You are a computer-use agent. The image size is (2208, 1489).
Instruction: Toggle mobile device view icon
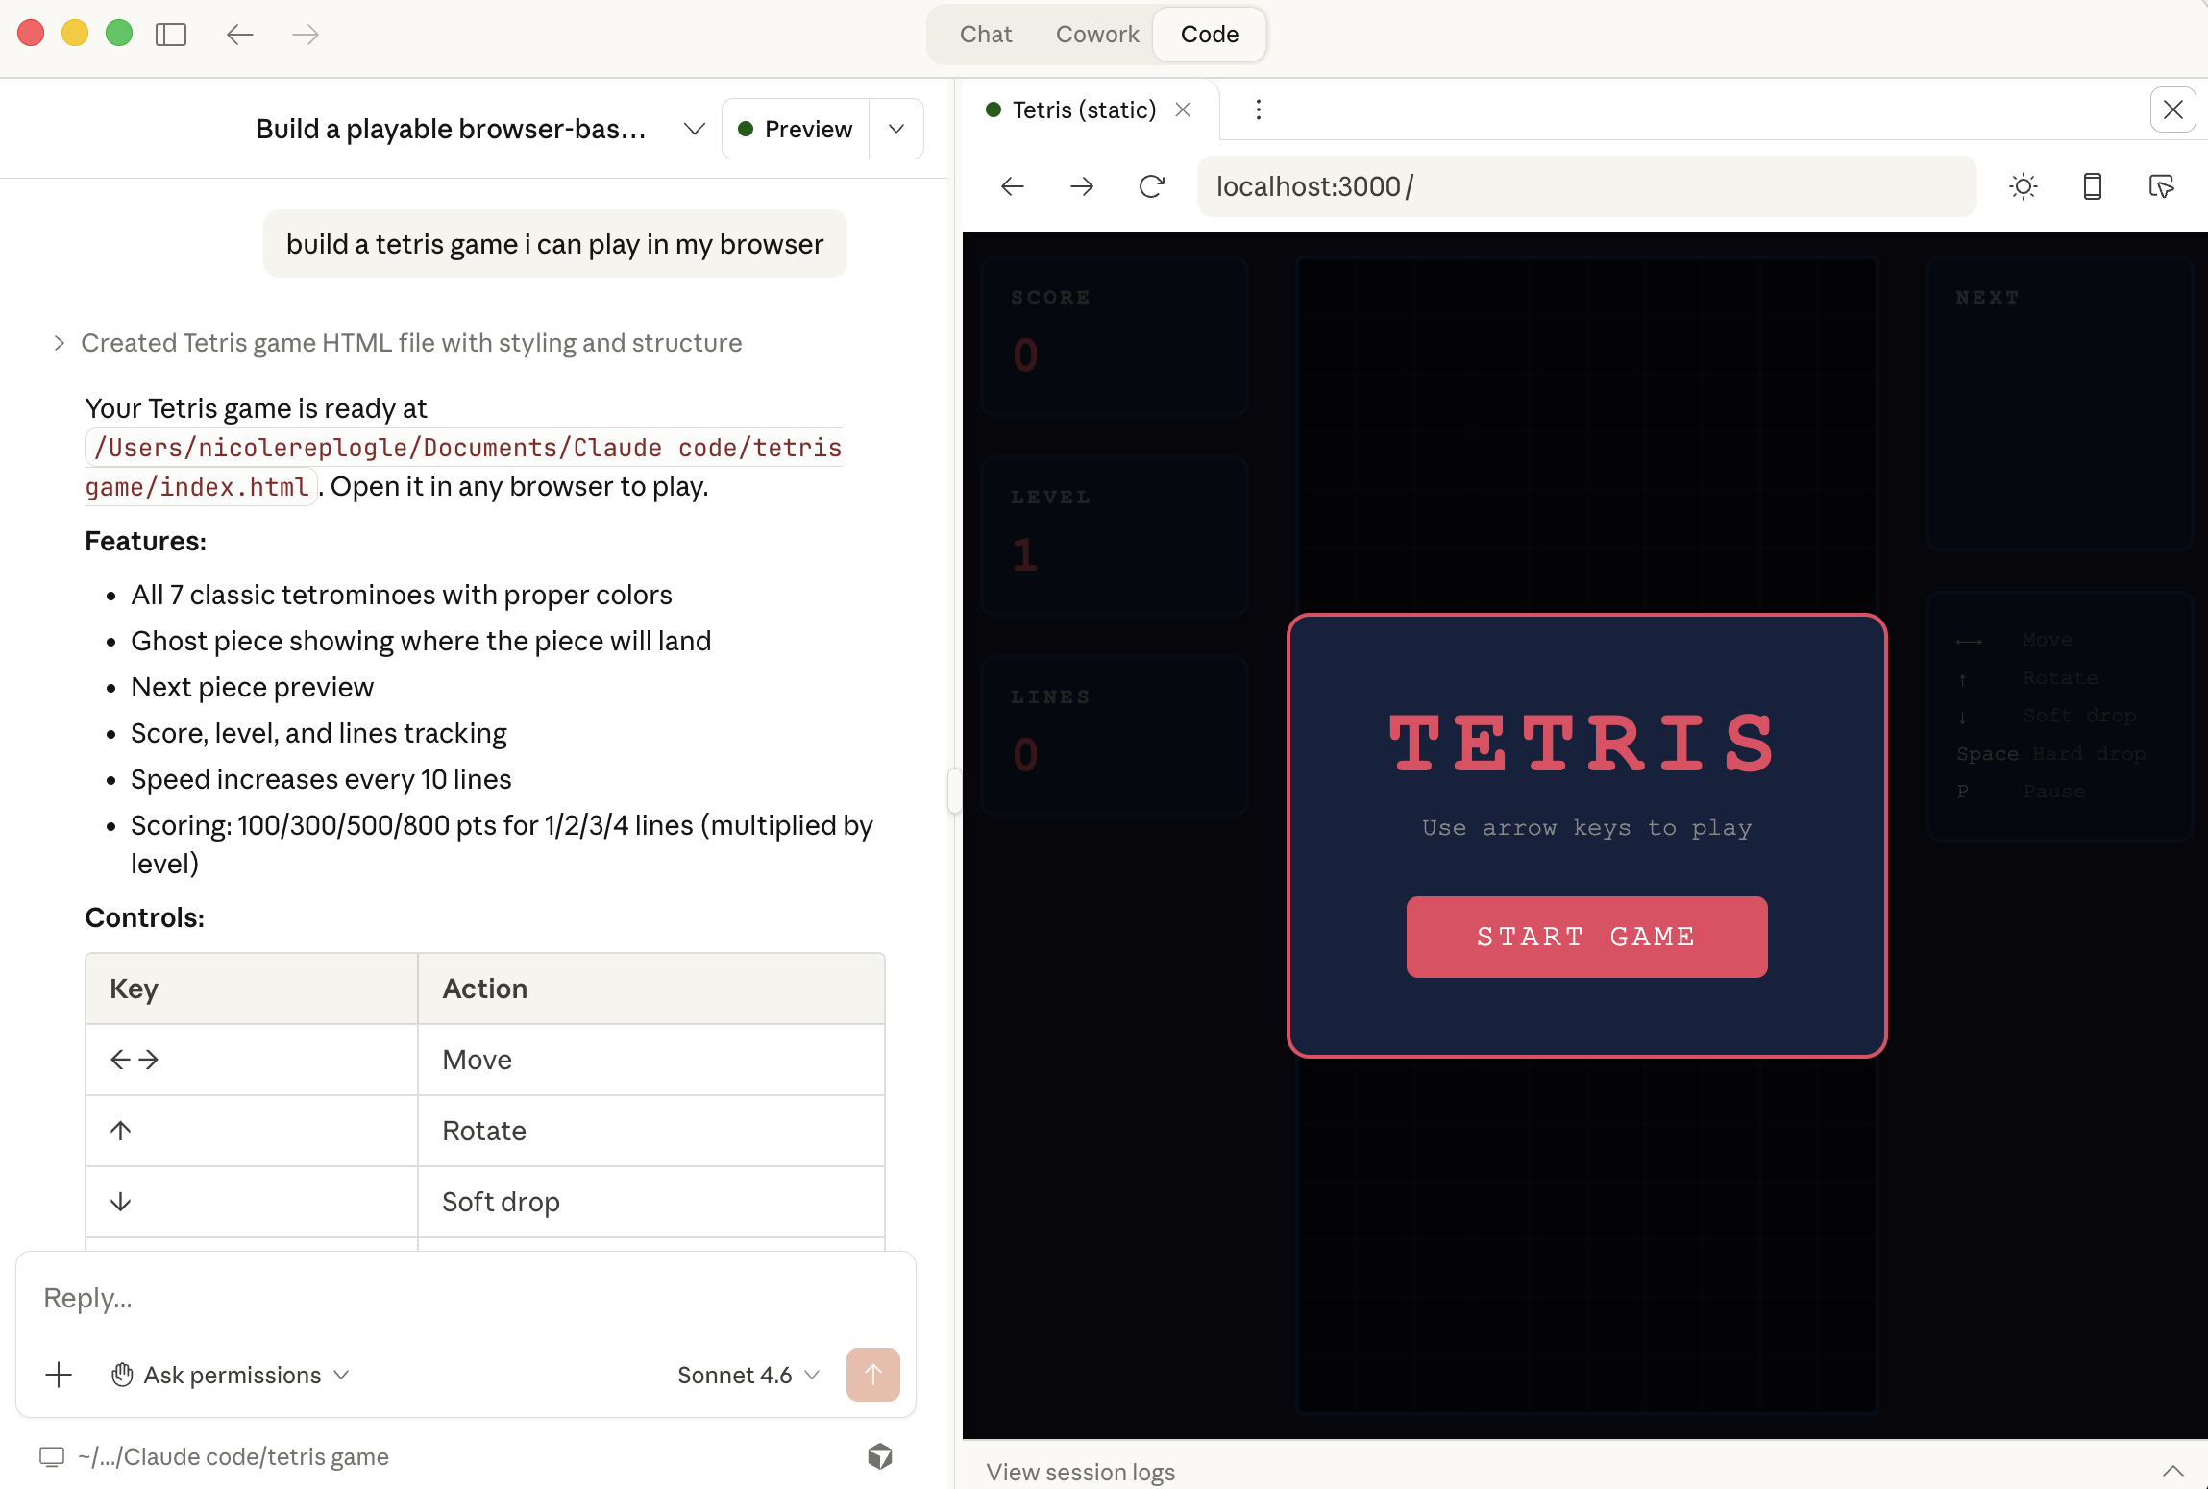[x=2092, y=186]
